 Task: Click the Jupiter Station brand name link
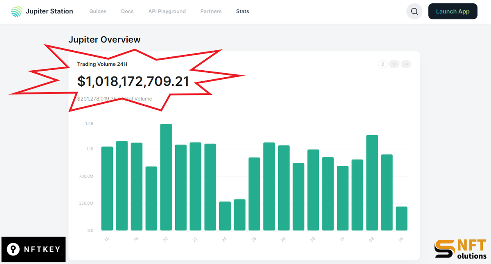point(50,11)
